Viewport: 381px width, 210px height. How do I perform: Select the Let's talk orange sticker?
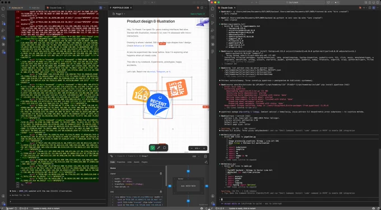pos(176,88)
